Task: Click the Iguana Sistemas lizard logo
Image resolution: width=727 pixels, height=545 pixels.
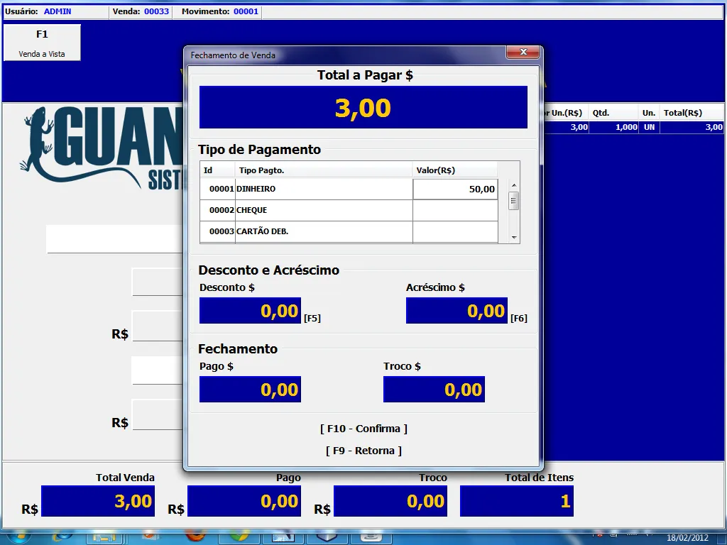Action: point(102,148)
